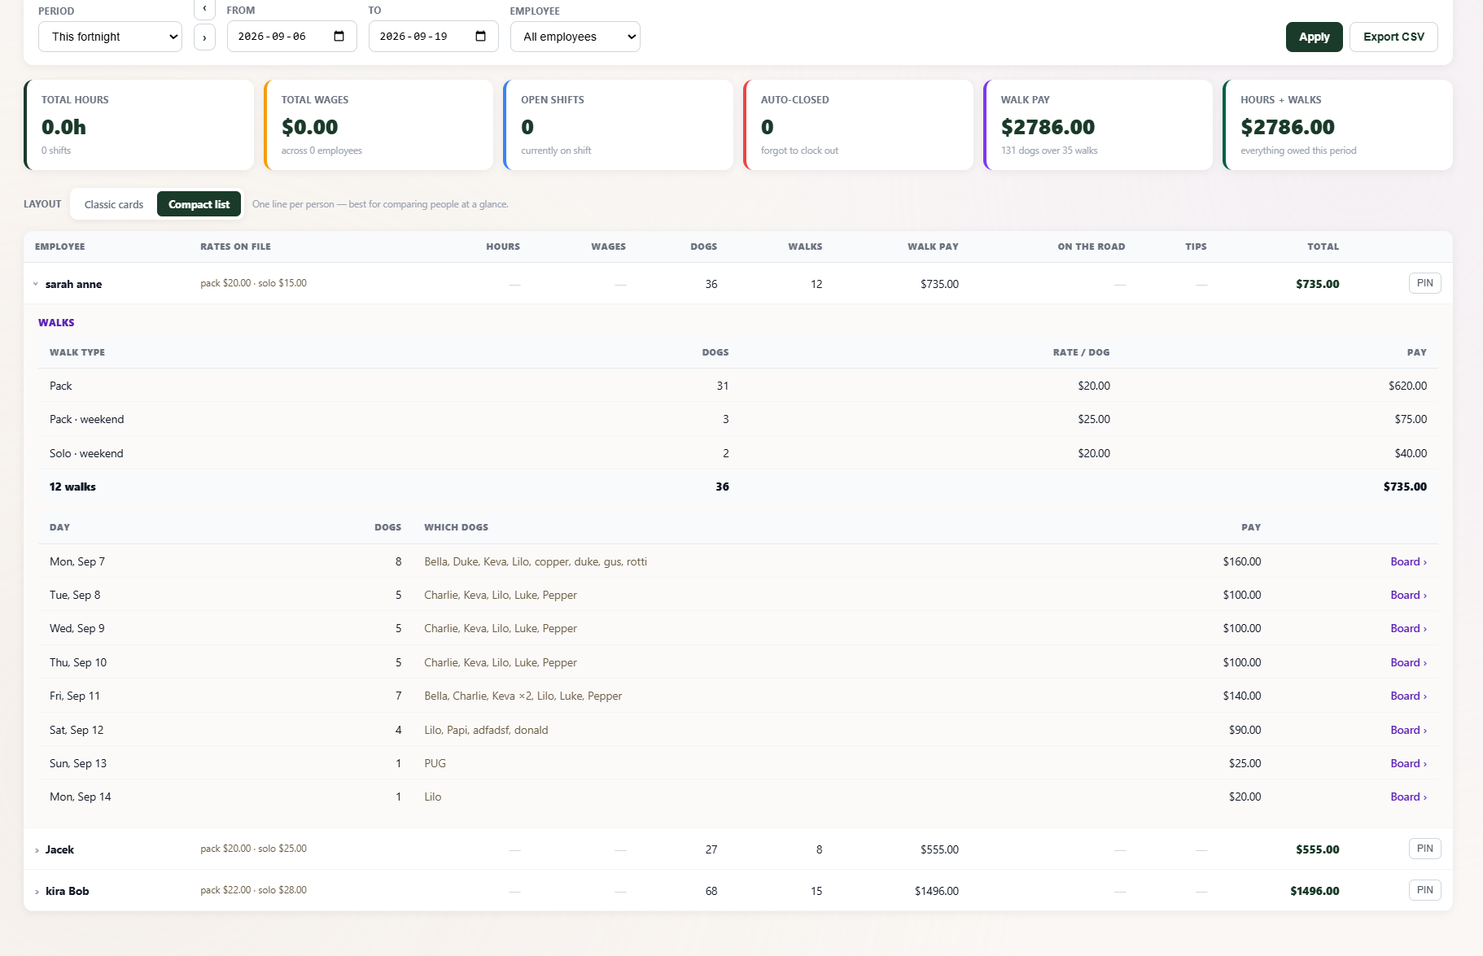Click the Open Shifts summary card
Image resolution: width=1483 pixels, height=956 pixels.
619,124
